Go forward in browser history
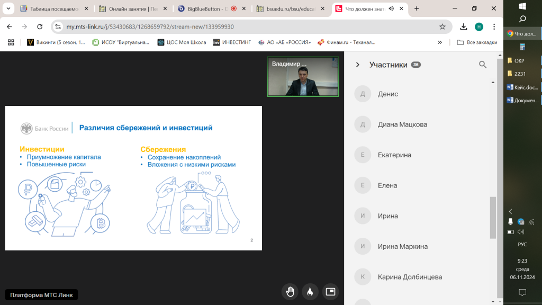The image size is (542, 305). pyautogui.click(x=24, y=26)
